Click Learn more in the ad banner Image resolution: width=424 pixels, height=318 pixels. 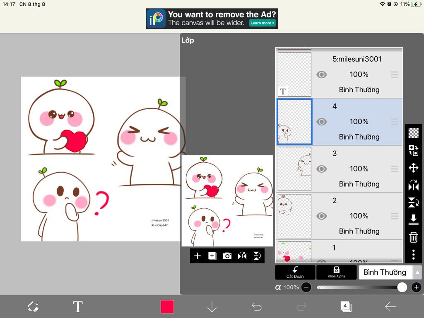pyautogui.click(x=262, y=23)
